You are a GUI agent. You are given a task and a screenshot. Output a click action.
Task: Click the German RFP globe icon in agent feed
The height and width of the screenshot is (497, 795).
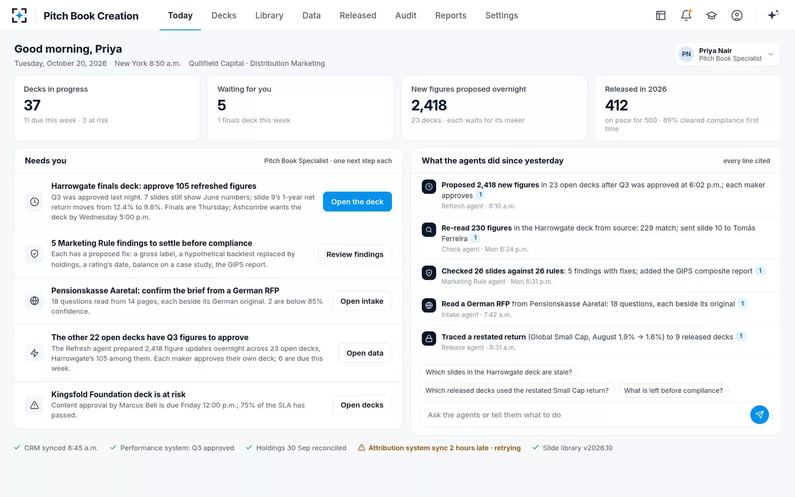(x=429, y=305)
